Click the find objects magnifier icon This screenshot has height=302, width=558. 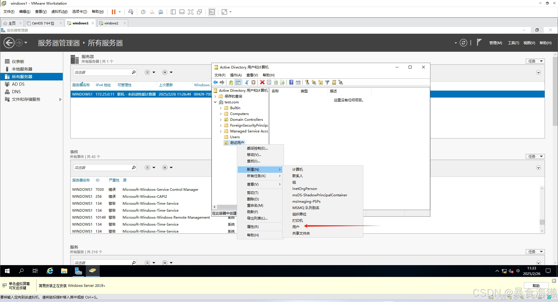point(334,82)
